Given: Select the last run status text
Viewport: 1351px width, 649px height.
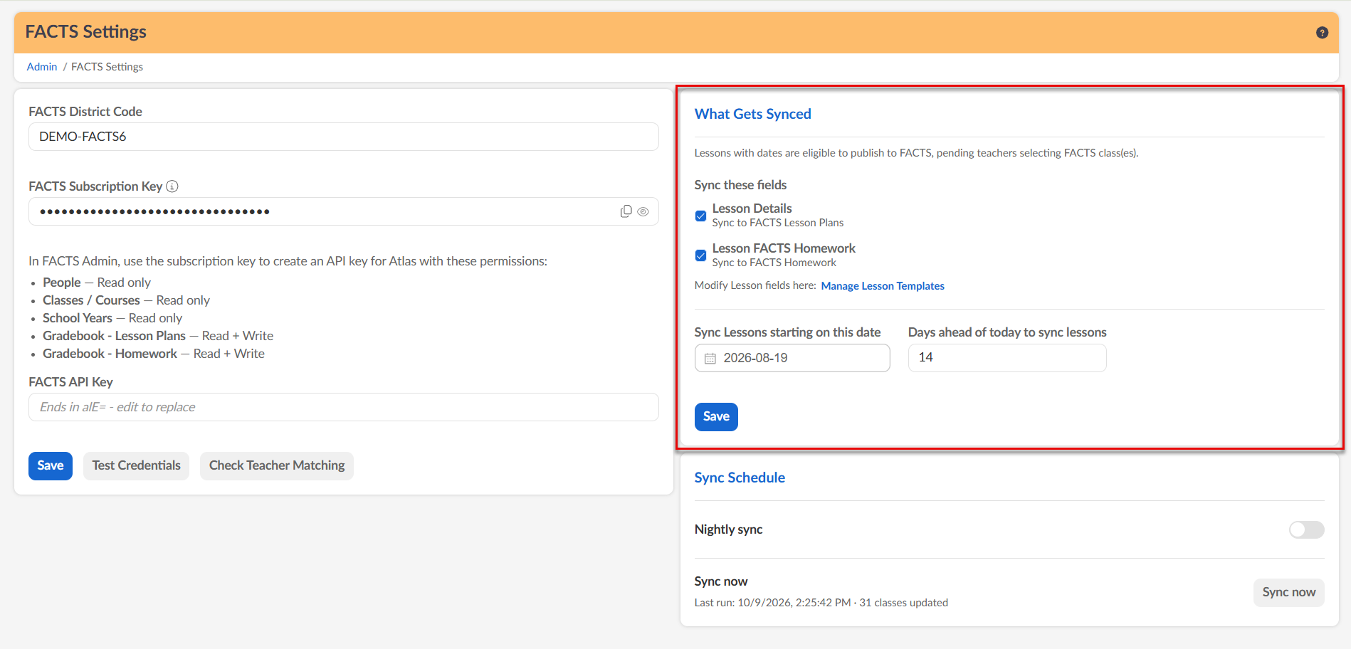Looking at the screenshot, I should [821, 603].
